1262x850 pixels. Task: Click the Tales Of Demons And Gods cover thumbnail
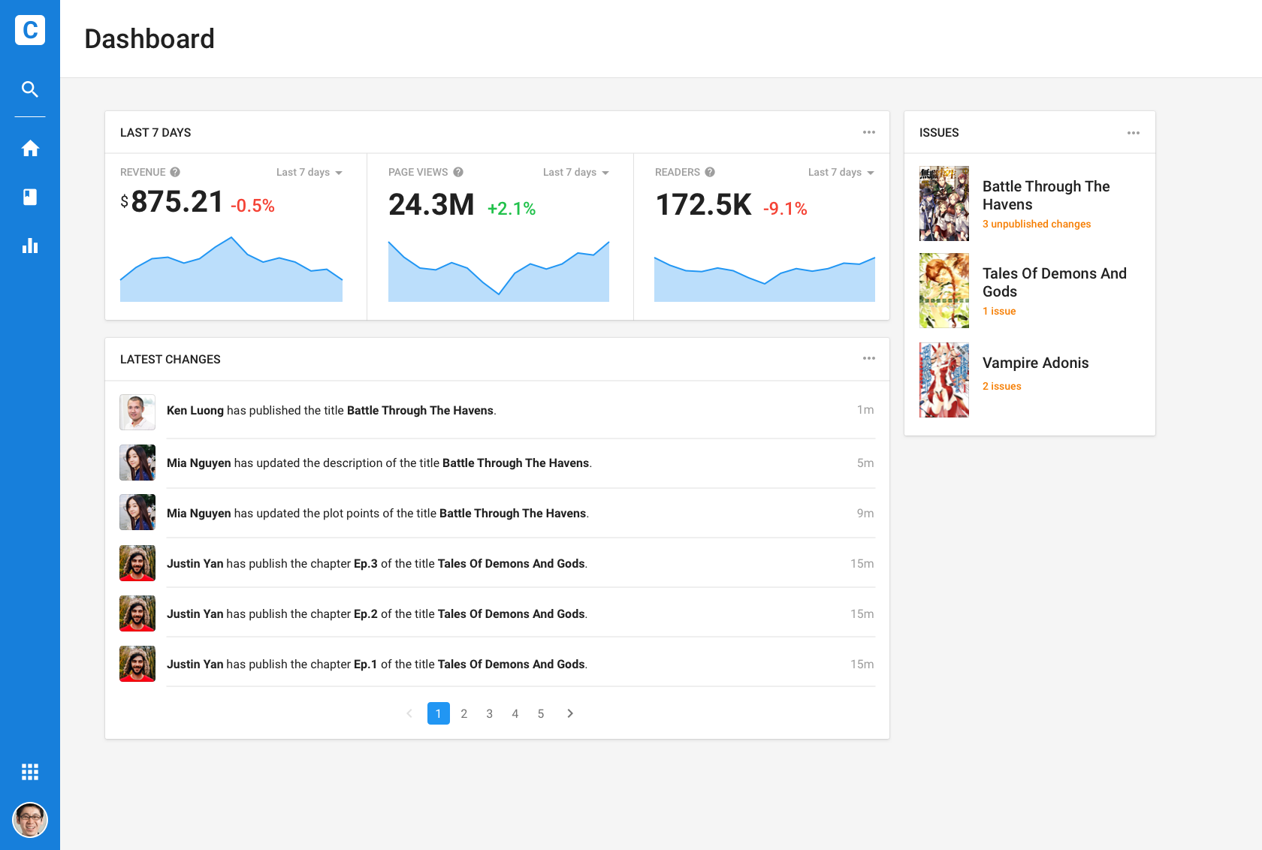944,291
